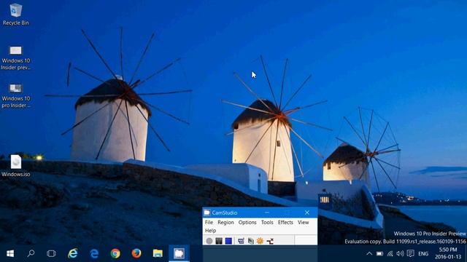Open File Explorer from the taskbar
The width and height of the screenshot is (467, 262).
point(158,253)
